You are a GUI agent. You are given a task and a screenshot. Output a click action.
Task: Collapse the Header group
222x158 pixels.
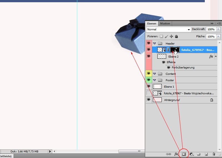155,43
